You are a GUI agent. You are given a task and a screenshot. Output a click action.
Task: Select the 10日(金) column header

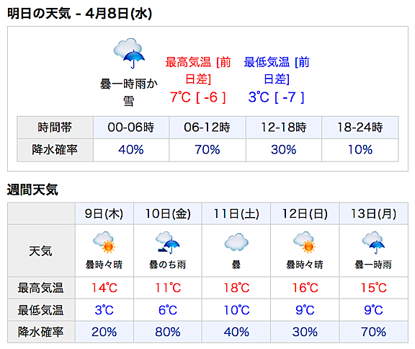[x=168, y=213]
